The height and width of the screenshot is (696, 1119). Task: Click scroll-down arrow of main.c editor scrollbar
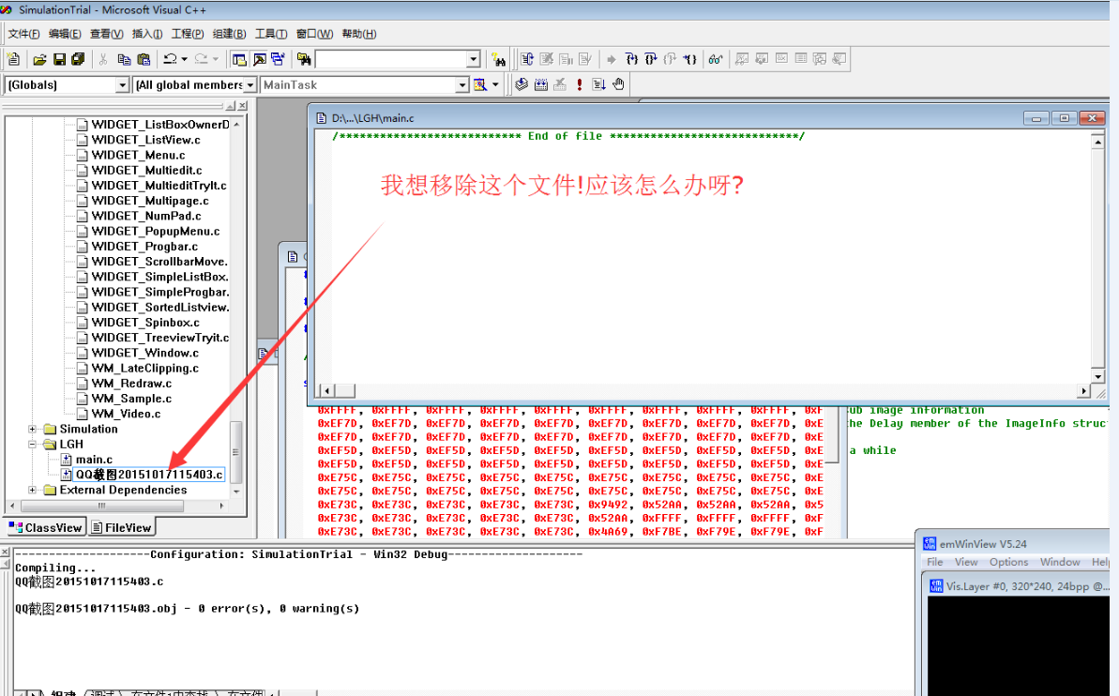point(1097,377)
